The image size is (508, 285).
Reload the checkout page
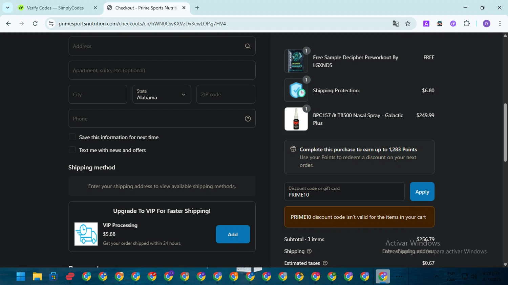[x=35, y=24]
